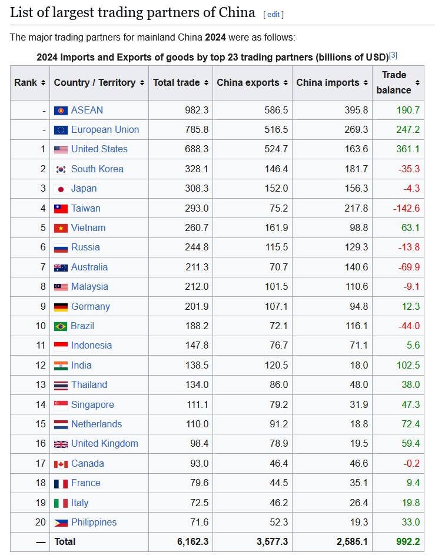435x559 pixels.
Task: Click the Canada flag icon
Action: coord(61,464)
